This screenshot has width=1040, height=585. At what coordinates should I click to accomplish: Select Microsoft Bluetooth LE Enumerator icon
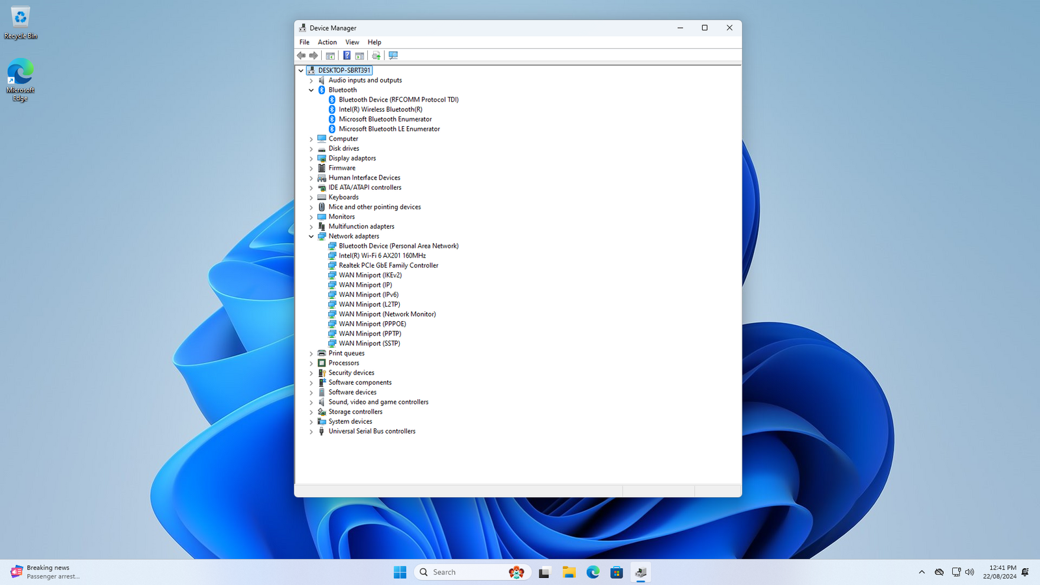(x=332, y=129)
